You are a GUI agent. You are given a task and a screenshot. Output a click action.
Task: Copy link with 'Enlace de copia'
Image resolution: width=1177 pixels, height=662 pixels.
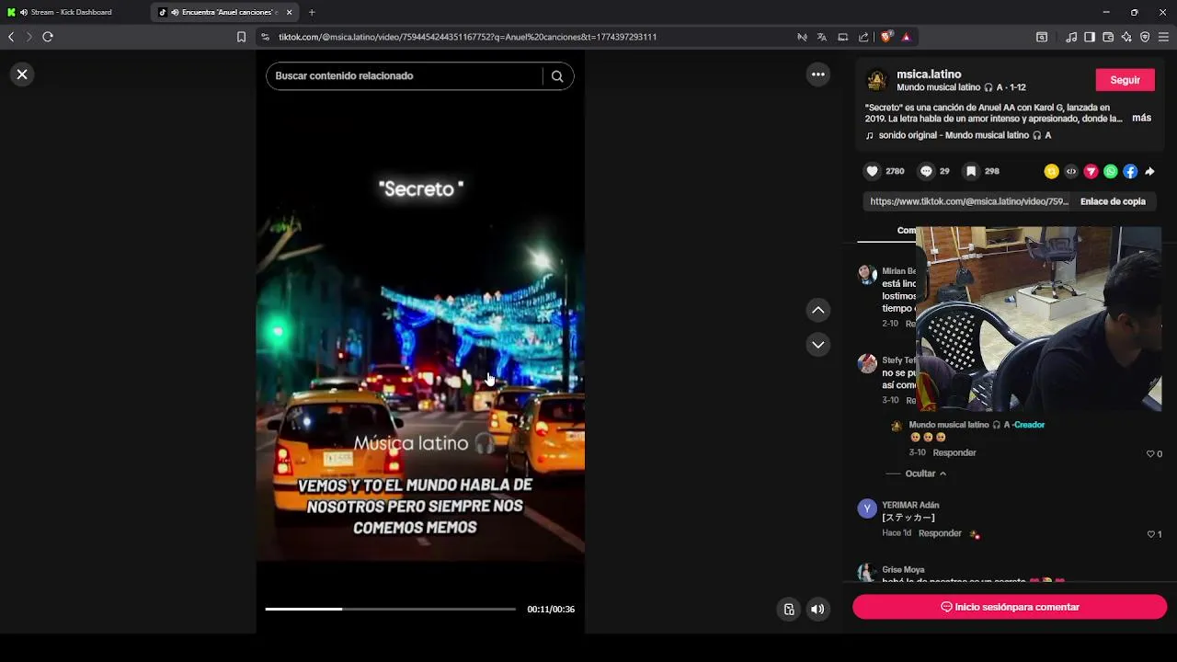tap(1113, 201)
